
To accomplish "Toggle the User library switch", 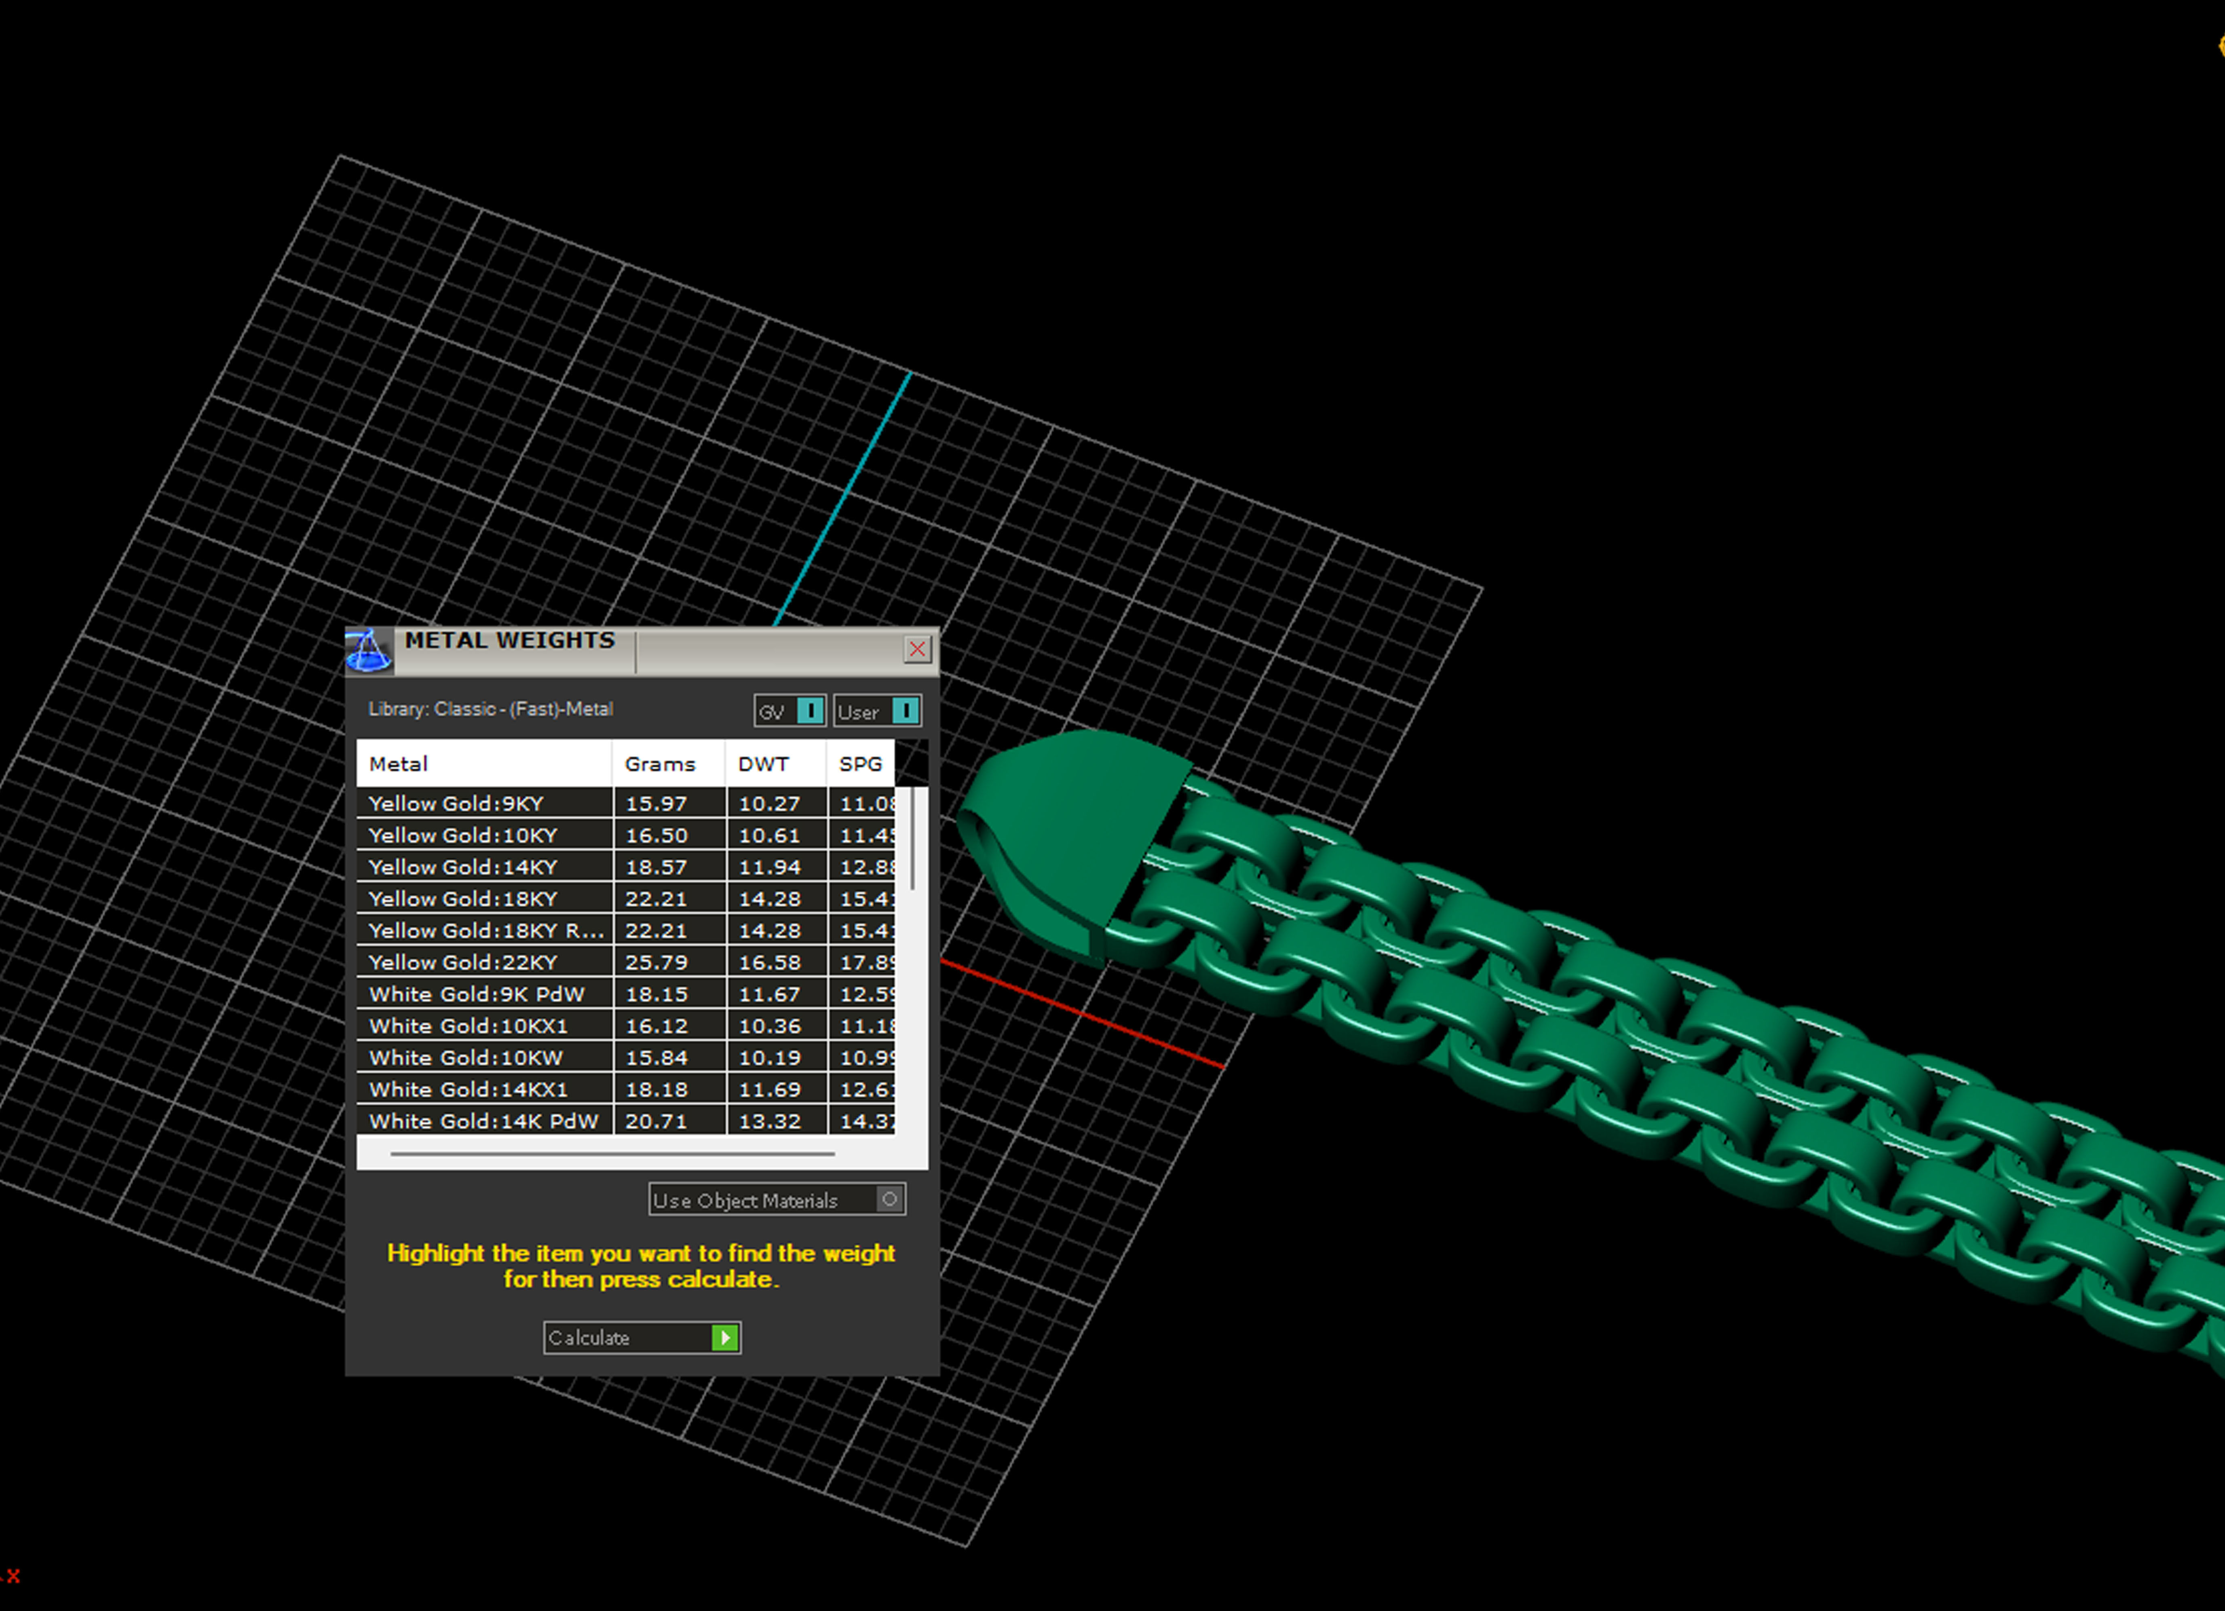I will click(x=877, y=710).
